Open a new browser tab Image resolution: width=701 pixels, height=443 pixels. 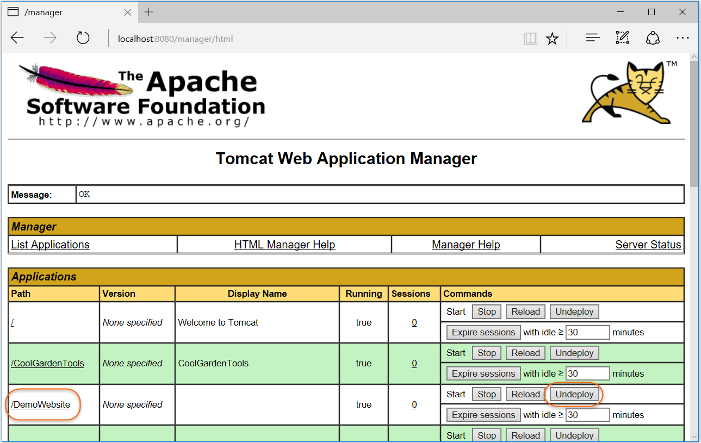(148, 11)
